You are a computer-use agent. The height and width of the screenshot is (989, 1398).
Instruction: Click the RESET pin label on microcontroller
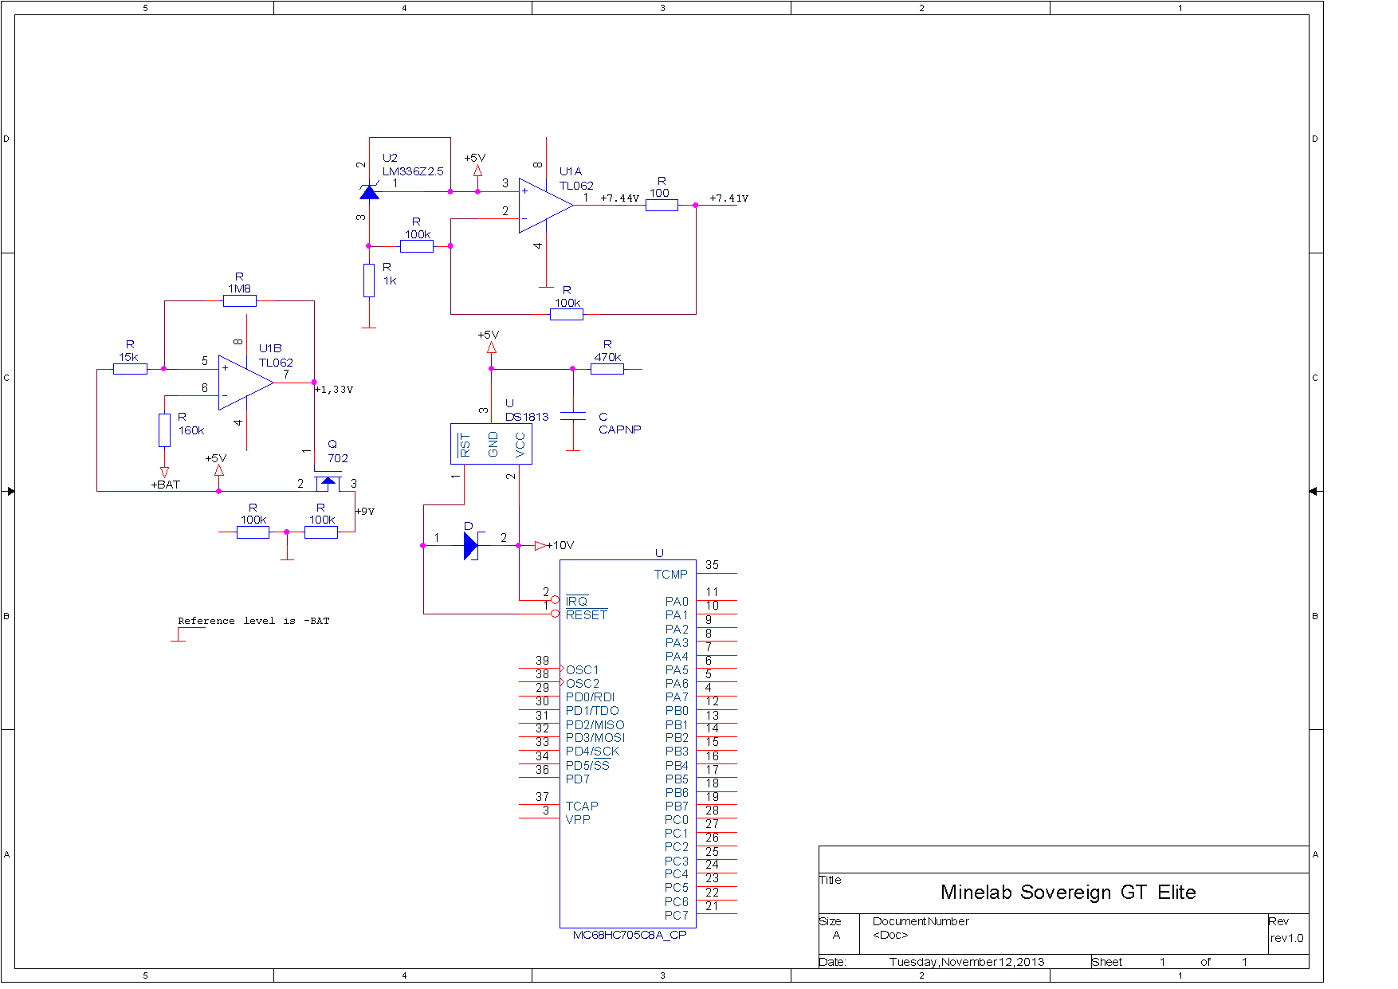pyautogui.click(x=587, y=615)
